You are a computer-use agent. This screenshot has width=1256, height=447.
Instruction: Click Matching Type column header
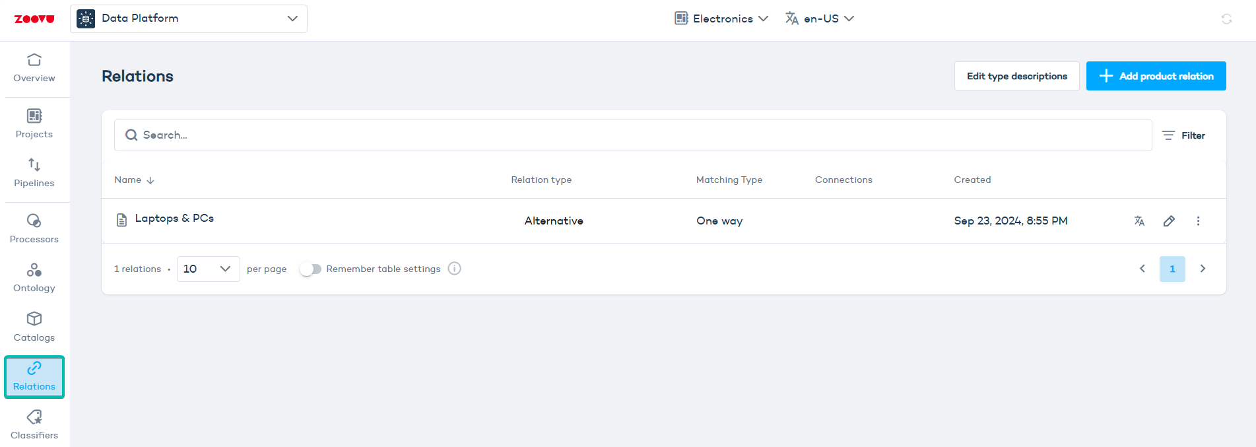coord(729,180)
